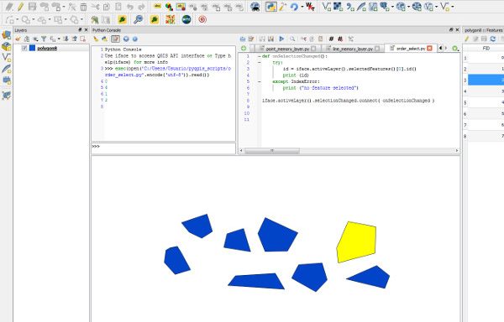Open dropdown beside first digitizing shape tool
The height and width of the screenshot is (322, 504).
(x=17, y=20)
